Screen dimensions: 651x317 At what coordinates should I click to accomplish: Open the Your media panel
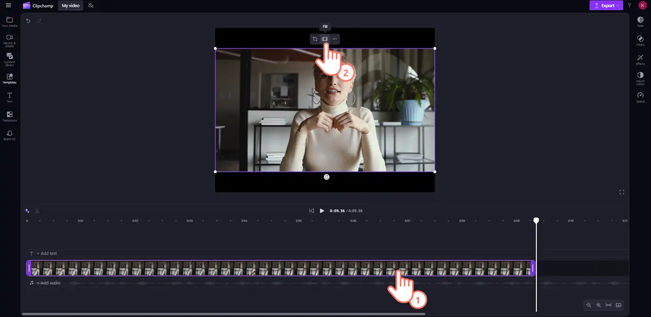pos(10,22)
